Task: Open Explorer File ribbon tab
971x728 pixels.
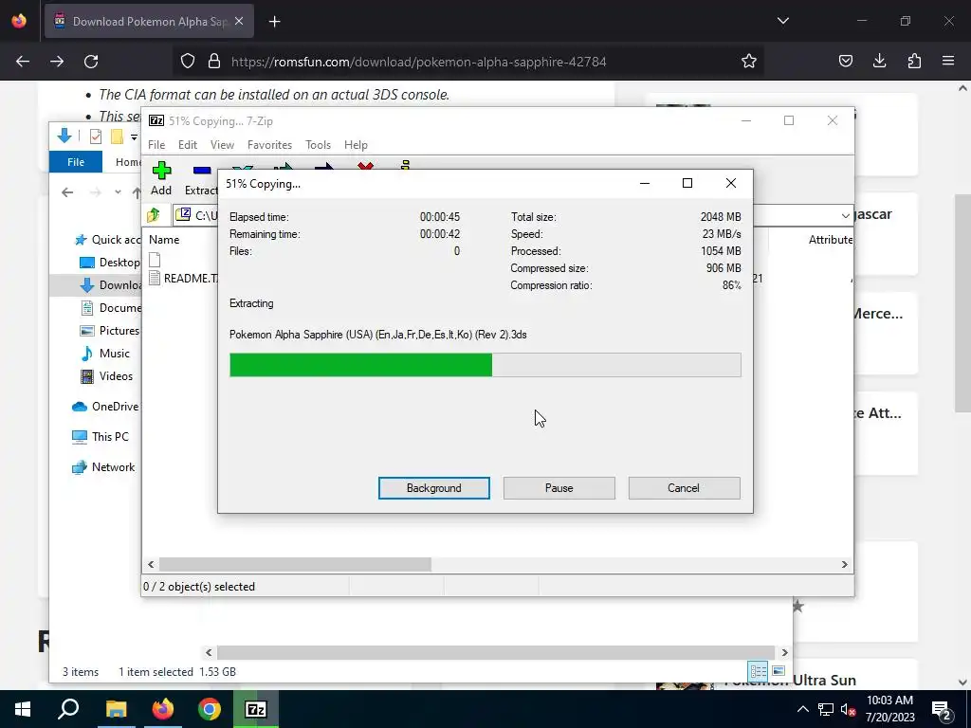Action: coord(76,162)
